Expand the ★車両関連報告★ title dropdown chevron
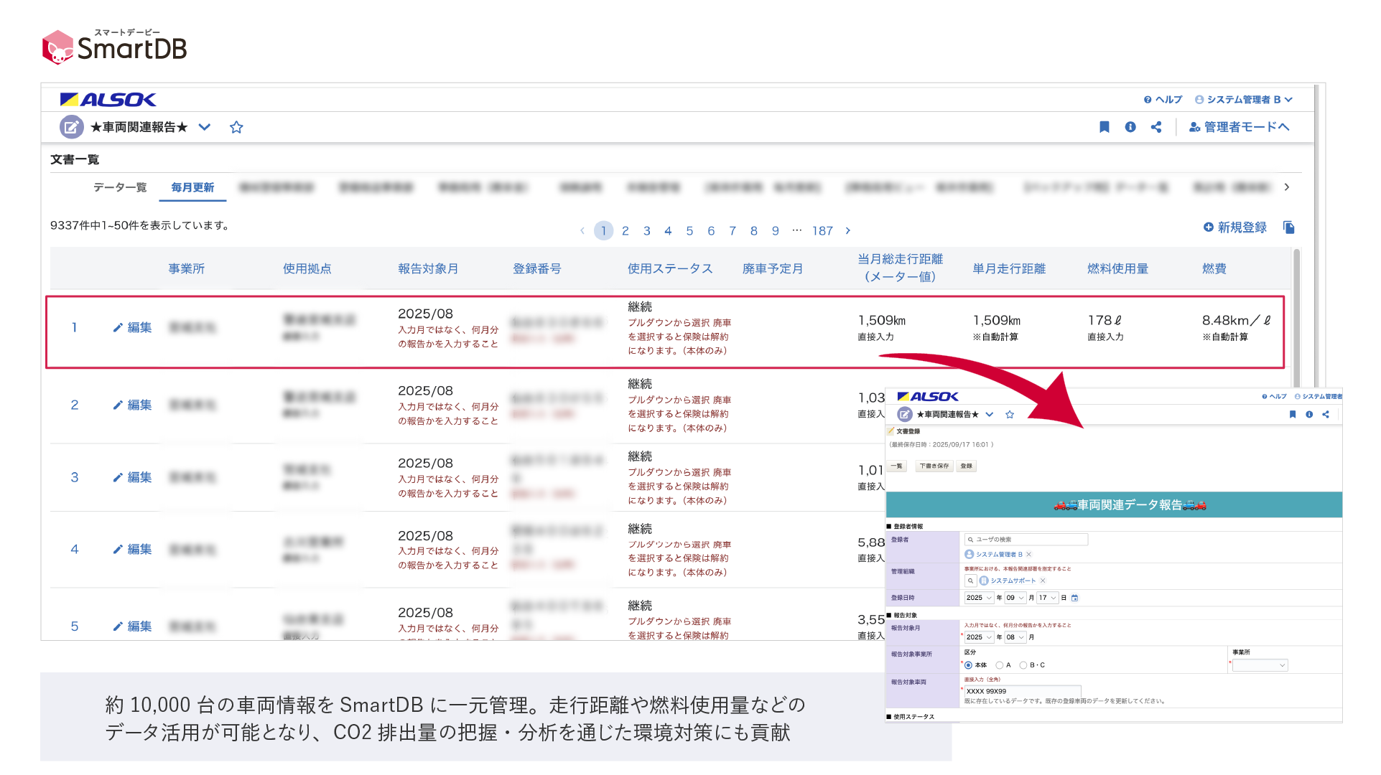 (x=205, y=127)
